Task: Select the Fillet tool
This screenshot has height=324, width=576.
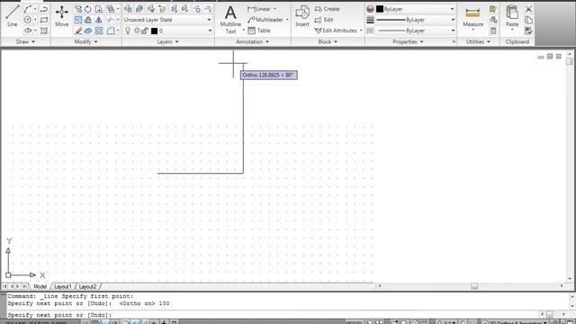Action: click(110, 31)
